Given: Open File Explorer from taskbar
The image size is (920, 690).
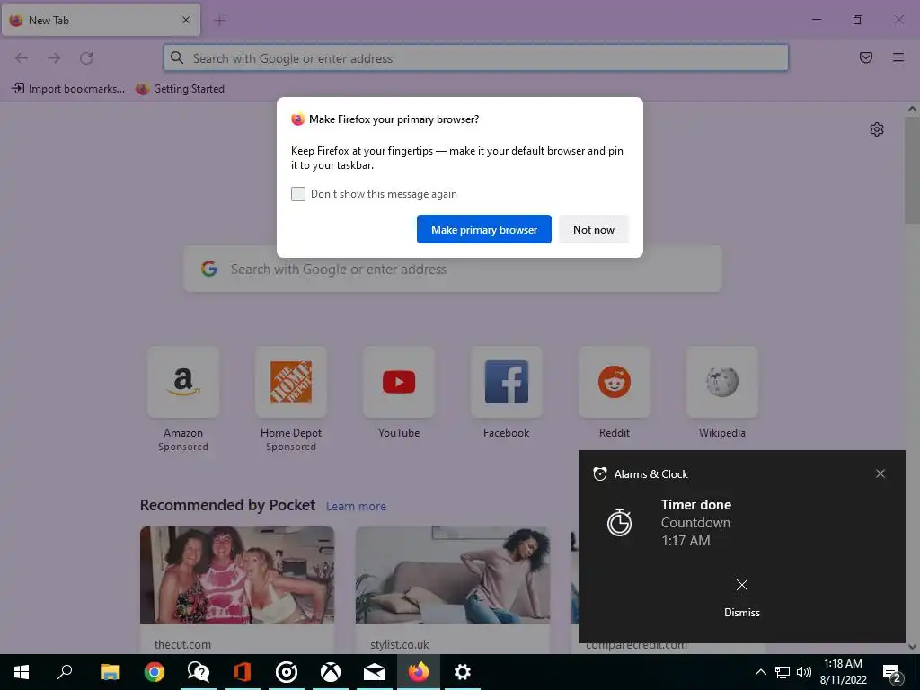Looking at the screenshot, I should pos(110,672).
